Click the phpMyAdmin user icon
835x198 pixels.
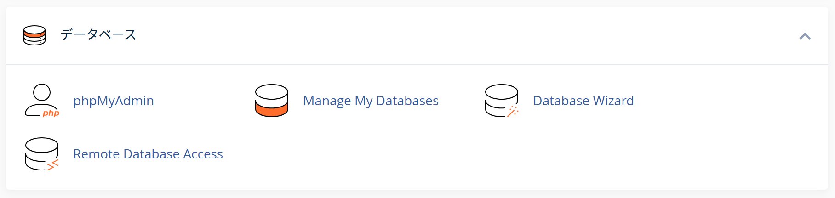(x=42, y=100)
